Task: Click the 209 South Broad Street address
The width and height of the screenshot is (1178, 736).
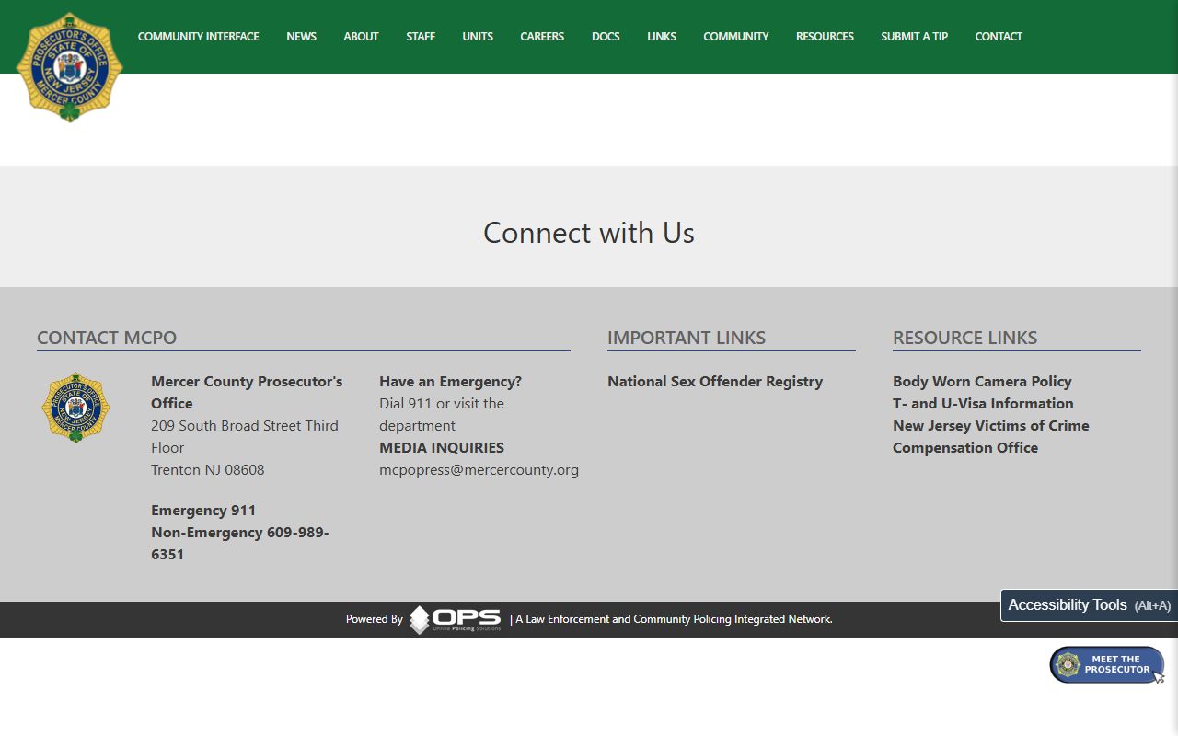Action: pyautogui.click(x=245, y=437)
